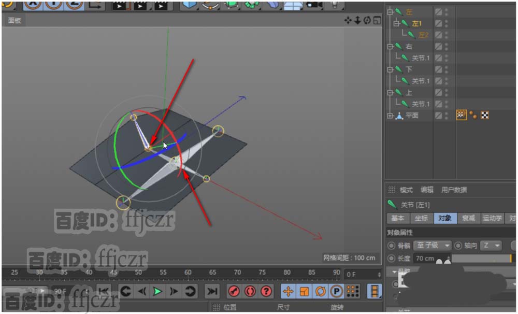The width and height of the screenshot is (518, 314).
Task: Toggle the Z axis lock icon
Action: click(x=74, y=5)
